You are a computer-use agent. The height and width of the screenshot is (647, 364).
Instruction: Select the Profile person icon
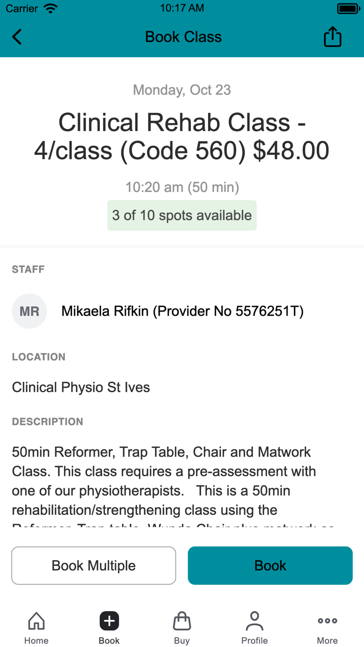click(254, 620)
